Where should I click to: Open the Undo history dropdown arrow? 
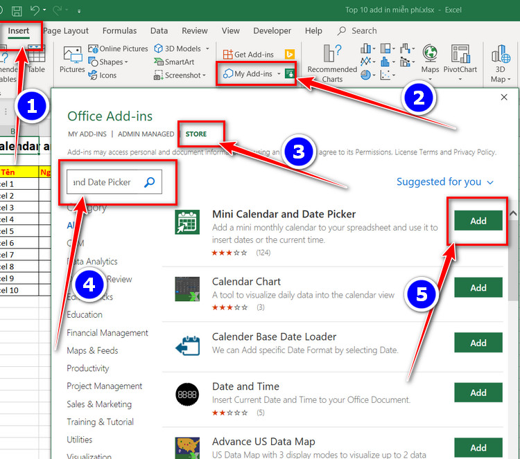[x=44, y=10]
